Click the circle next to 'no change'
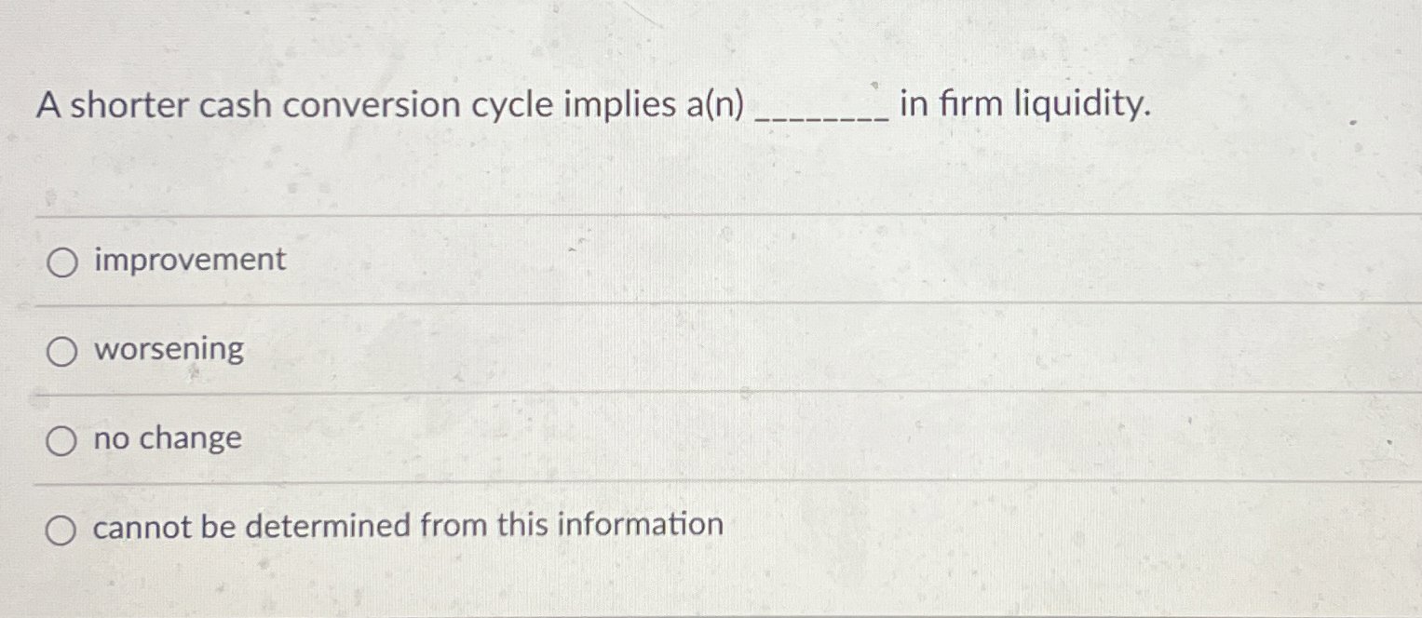 coord(61,439)
